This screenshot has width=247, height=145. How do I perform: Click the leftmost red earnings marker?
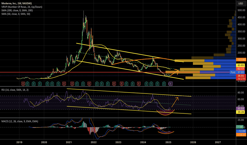[x=23, y=84]
